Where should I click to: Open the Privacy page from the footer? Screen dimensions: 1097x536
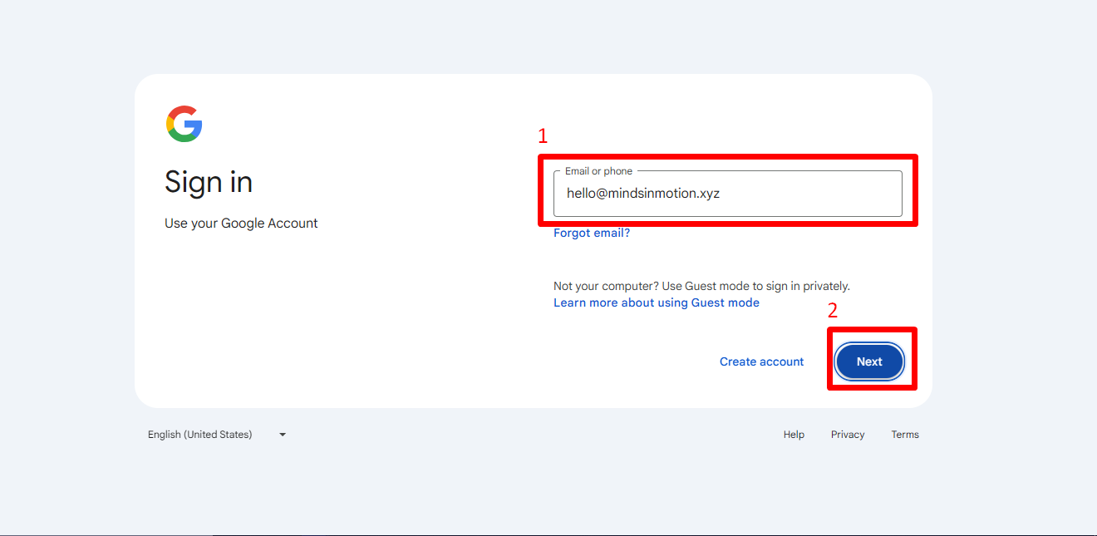[847, 434]
